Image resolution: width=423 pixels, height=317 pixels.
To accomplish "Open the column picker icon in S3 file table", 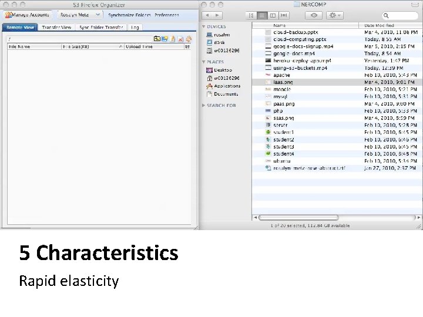I will point(187,46).
